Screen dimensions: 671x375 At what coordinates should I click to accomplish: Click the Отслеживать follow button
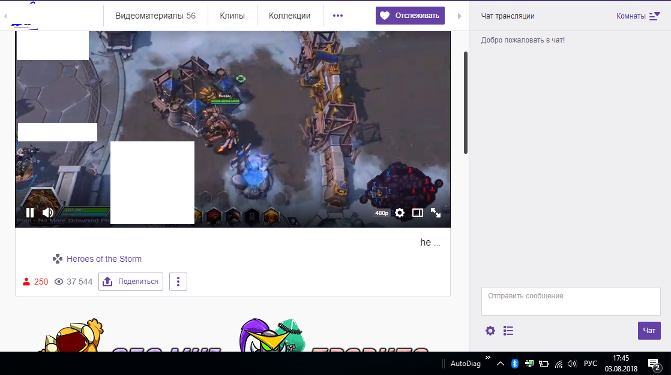tap(410, 16)
